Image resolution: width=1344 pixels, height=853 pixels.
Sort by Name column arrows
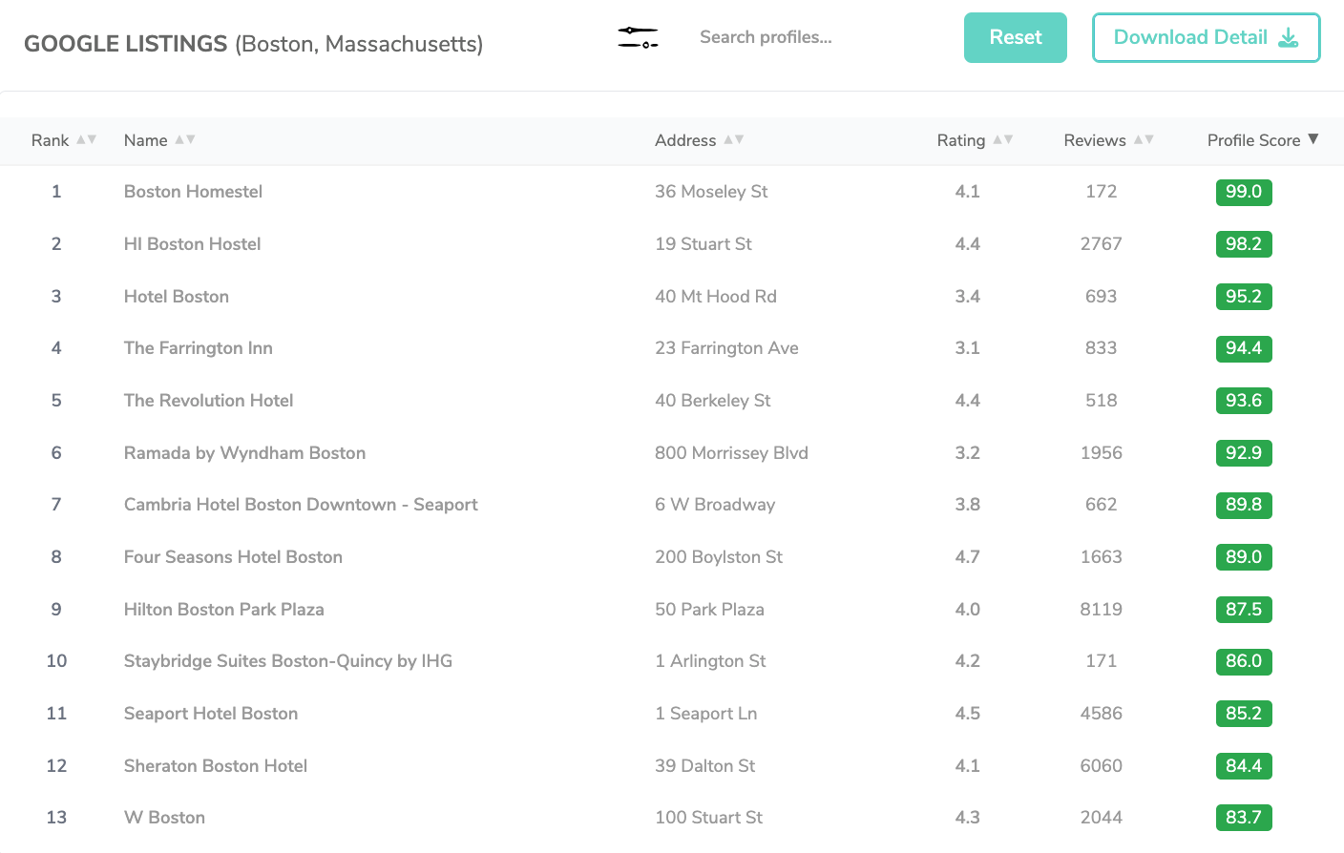tap(185, 139)
